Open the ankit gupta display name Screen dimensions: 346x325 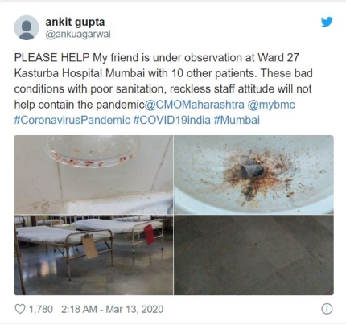pos(75,22)
